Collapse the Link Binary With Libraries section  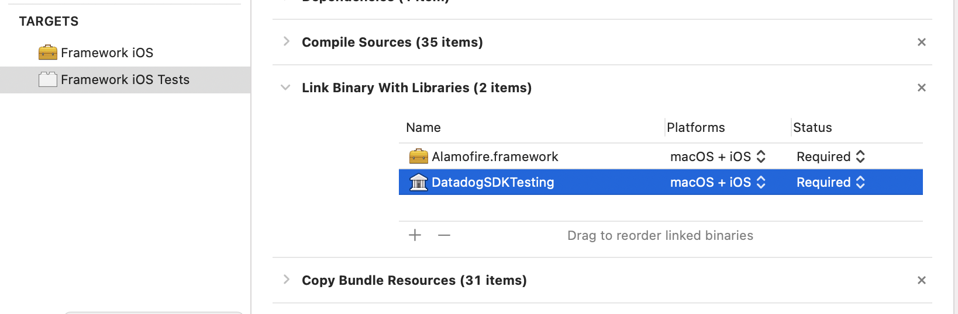(x=285, y=88)
